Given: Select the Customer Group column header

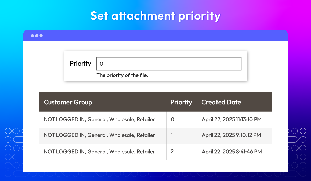Looking at the screenshot, I should click(68, 102).
